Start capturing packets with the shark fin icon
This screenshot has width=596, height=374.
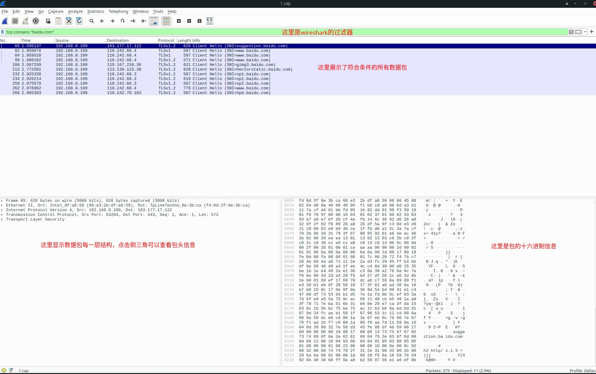[5, 21]
